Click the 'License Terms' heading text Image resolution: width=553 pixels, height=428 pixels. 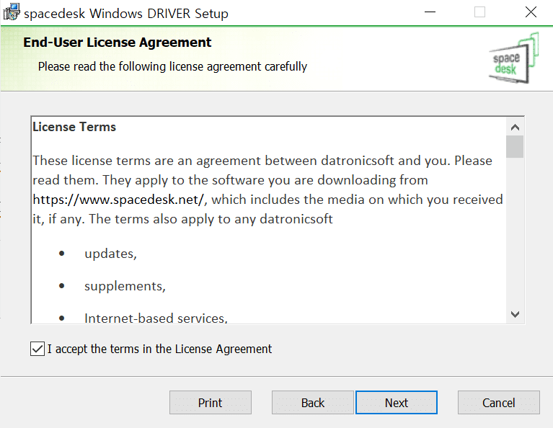pos(74,127)
